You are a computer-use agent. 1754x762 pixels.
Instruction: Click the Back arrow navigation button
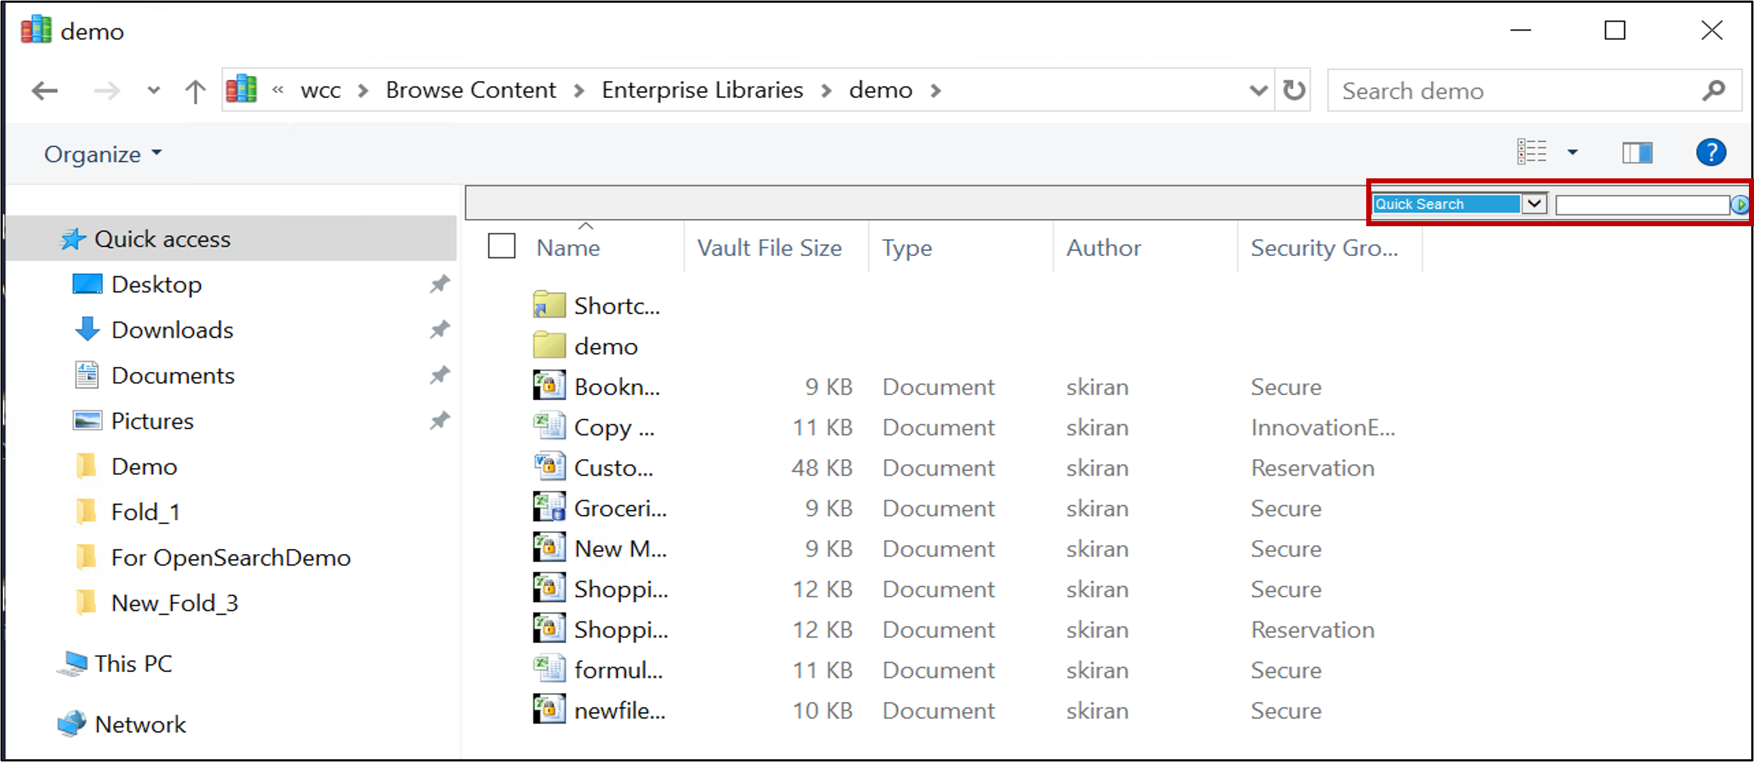45,91
